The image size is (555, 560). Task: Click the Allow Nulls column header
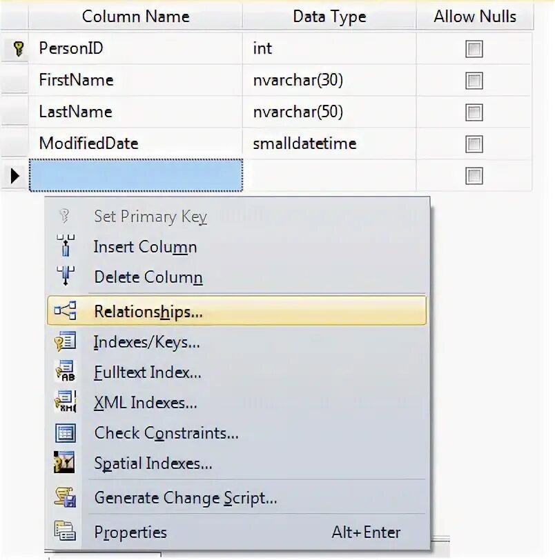(474, 17)
